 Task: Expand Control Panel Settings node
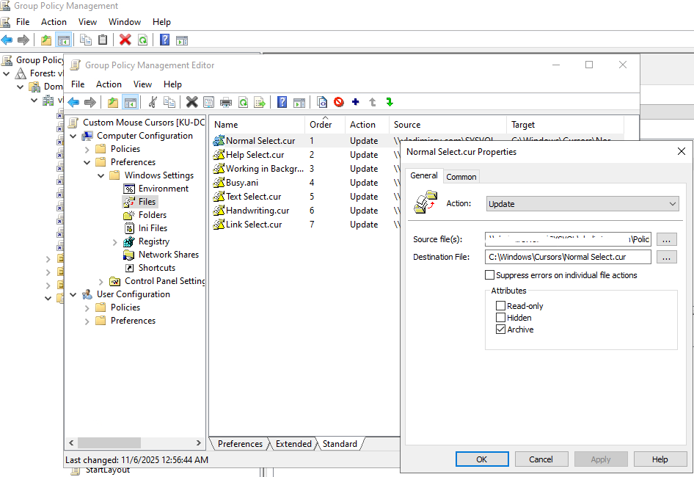tap(101, 281)
